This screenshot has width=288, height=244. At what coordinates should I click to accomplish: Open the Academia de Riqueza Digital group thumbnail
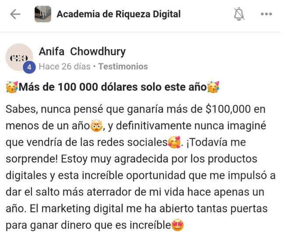pyautogui.click(x=43, y=14)
